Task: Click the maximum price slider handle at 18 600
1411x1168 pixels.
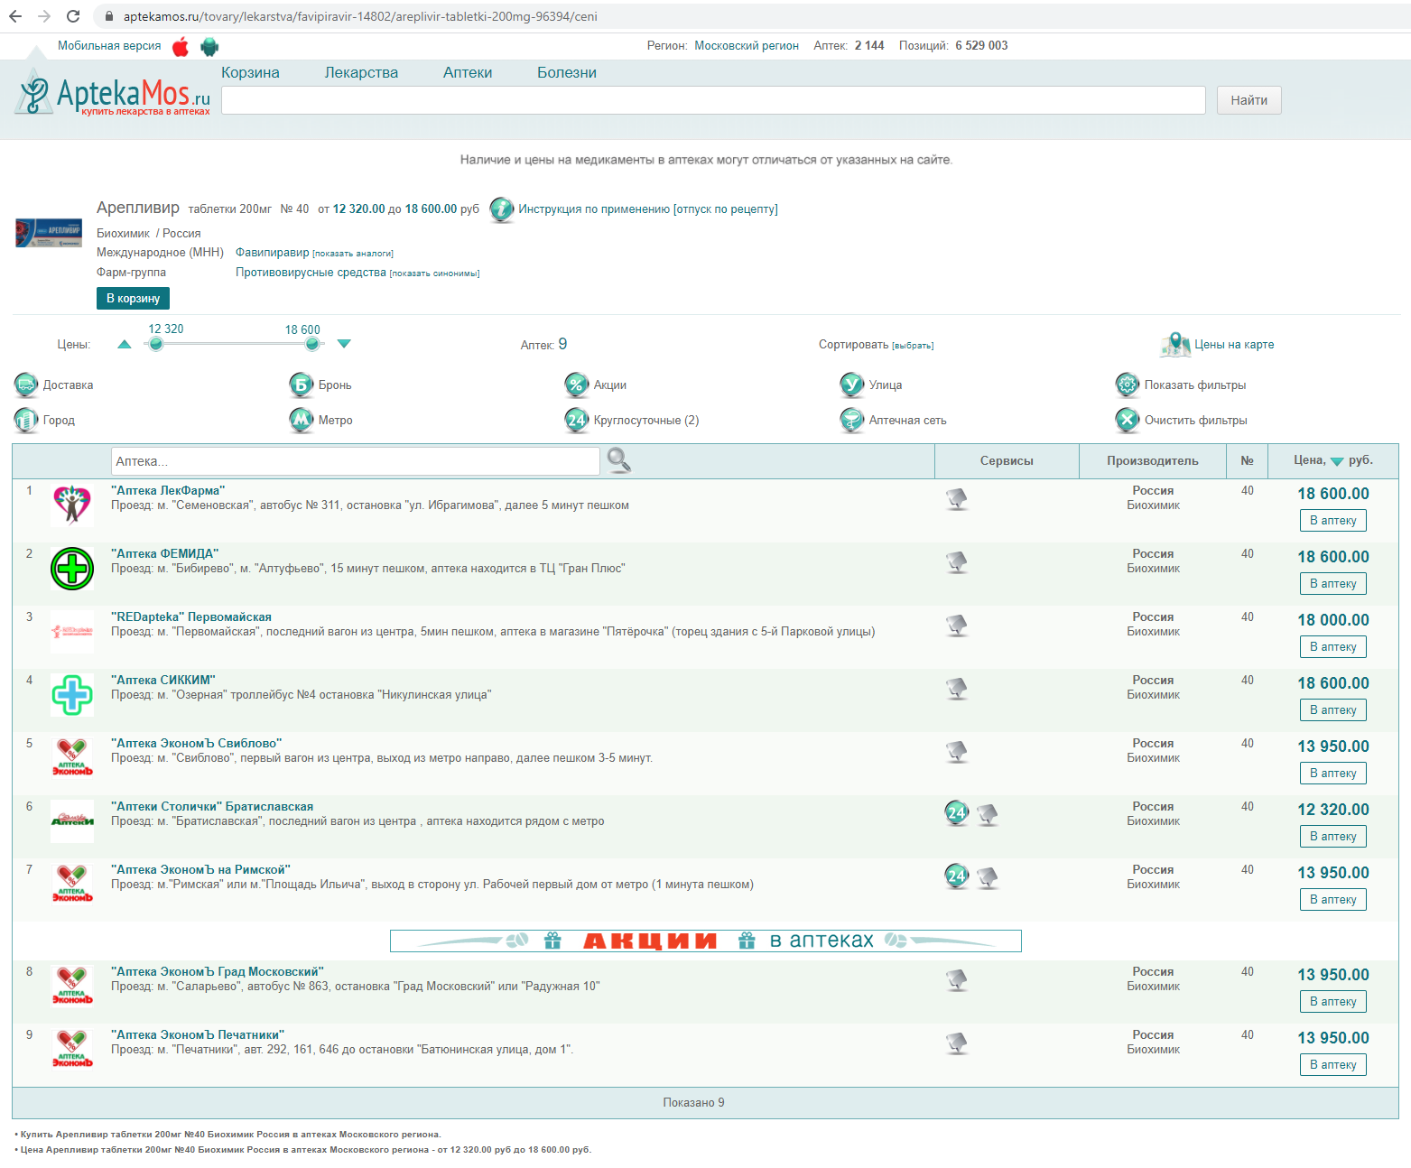Action: pyautogui.click(x=312, y=344)
